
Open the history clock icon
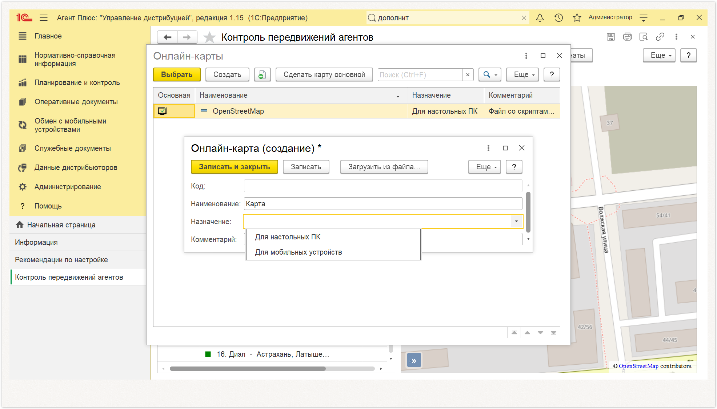(558, 18)
